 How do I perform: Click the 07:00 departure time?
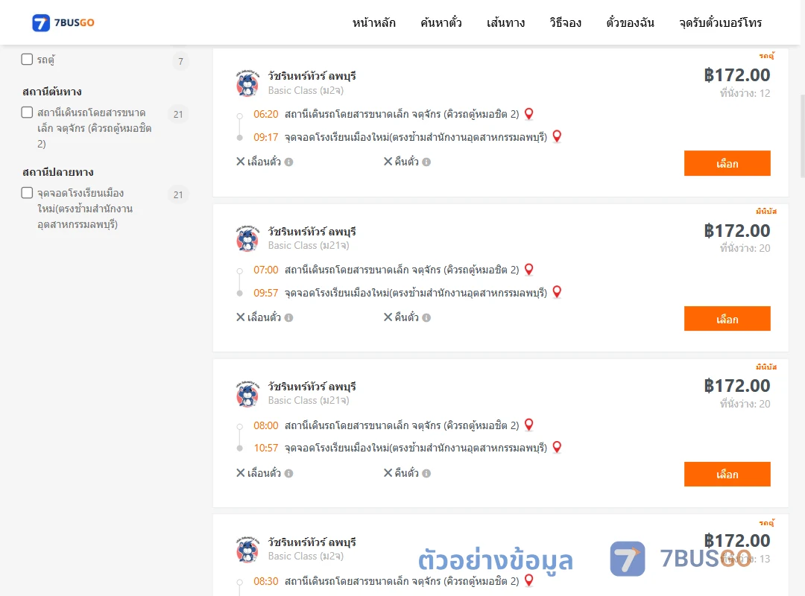[x=266, y=270]
